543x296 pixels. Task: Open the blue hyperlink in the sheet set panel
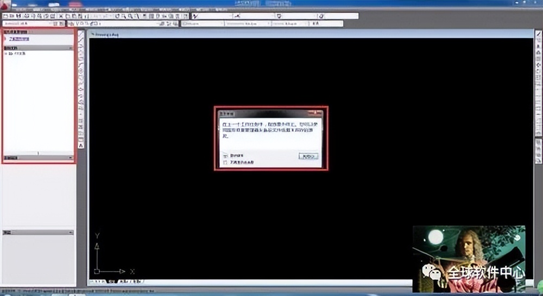tap(20, 39)
